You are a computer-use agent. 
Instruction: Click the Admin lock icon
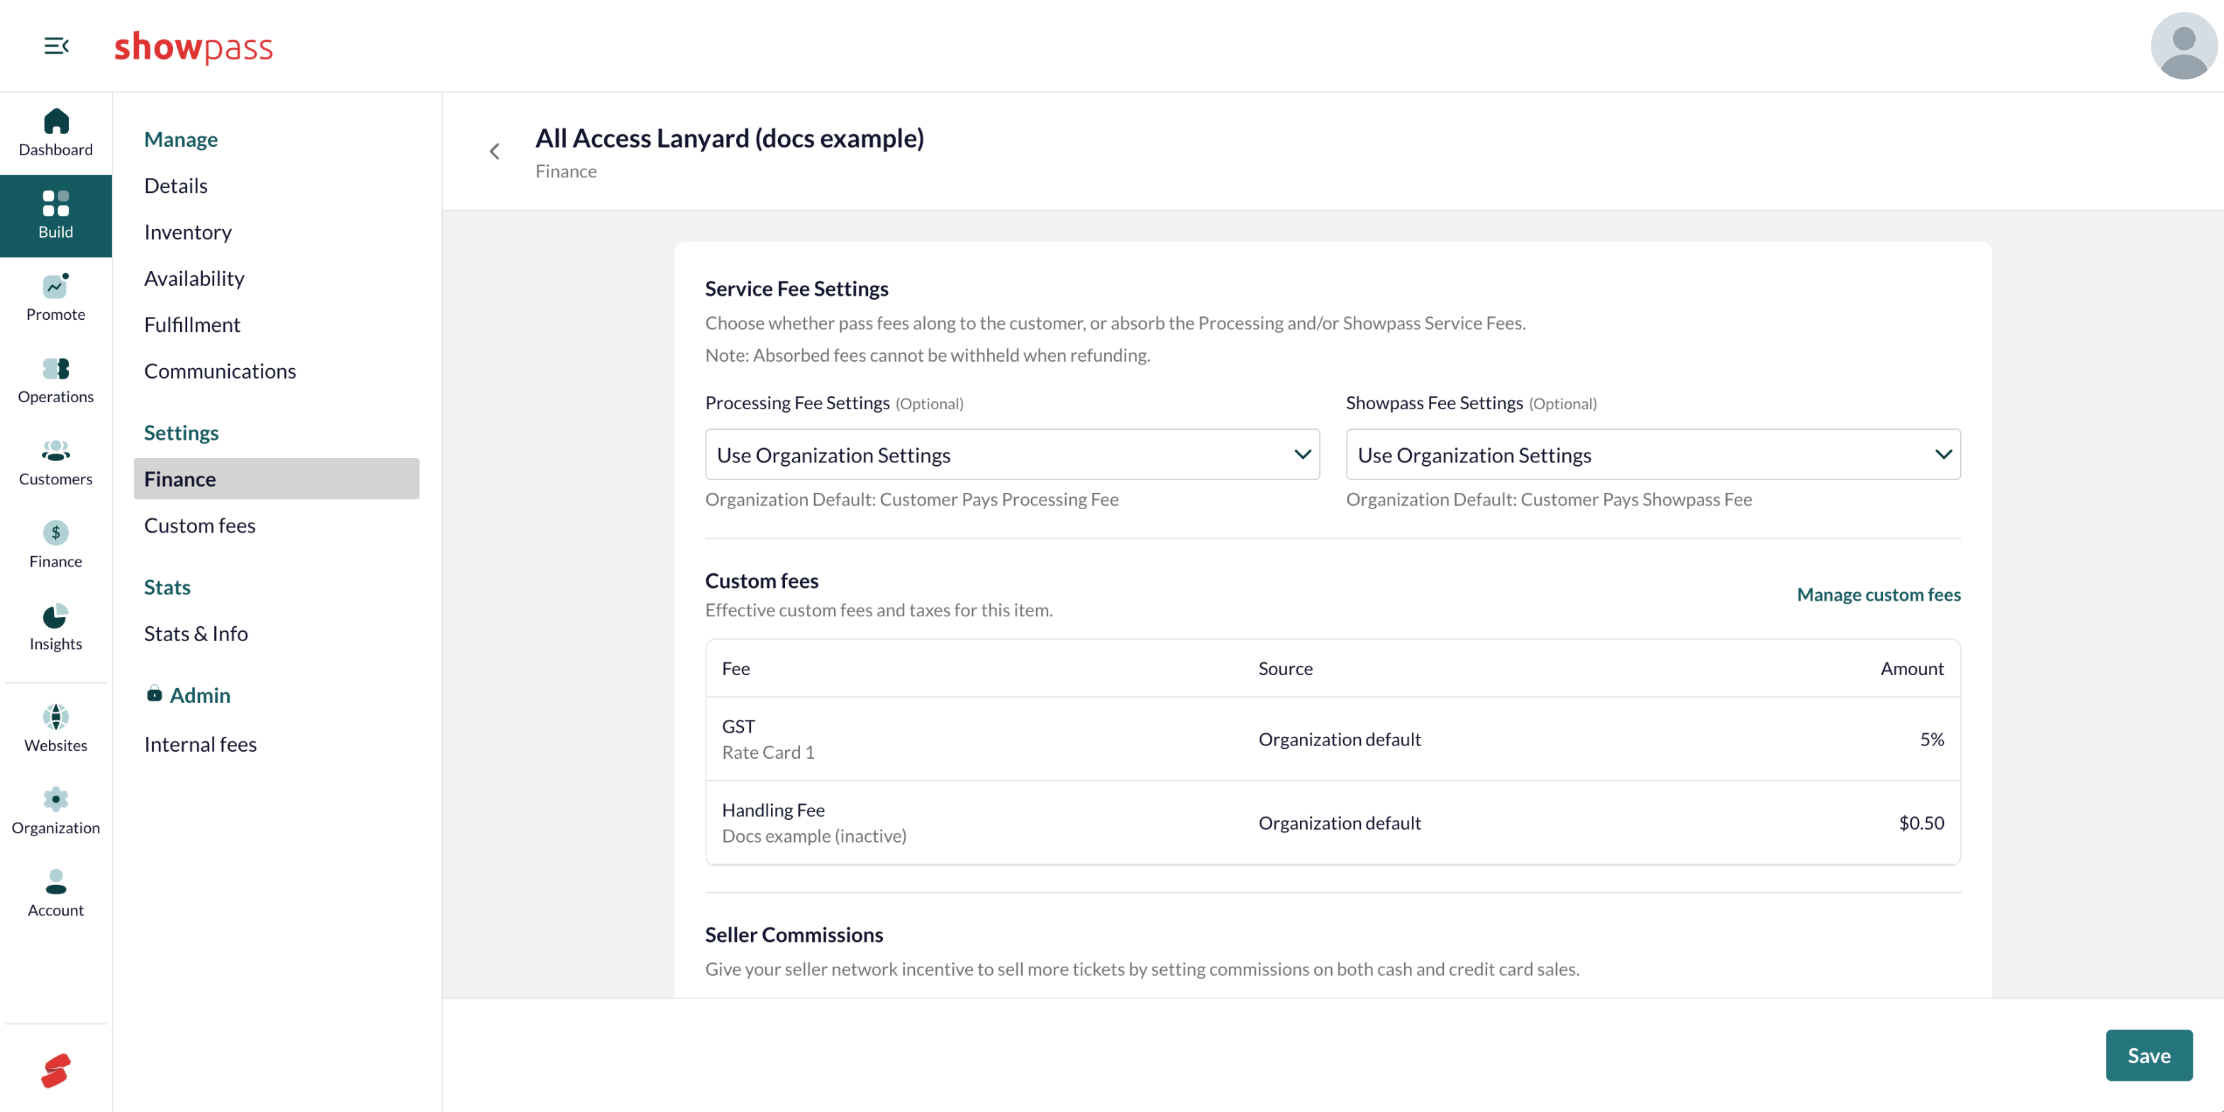[x=155, y=694]
